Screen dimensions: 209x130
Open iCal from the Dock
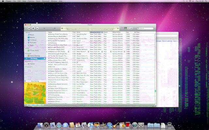[x=78, y=125]
